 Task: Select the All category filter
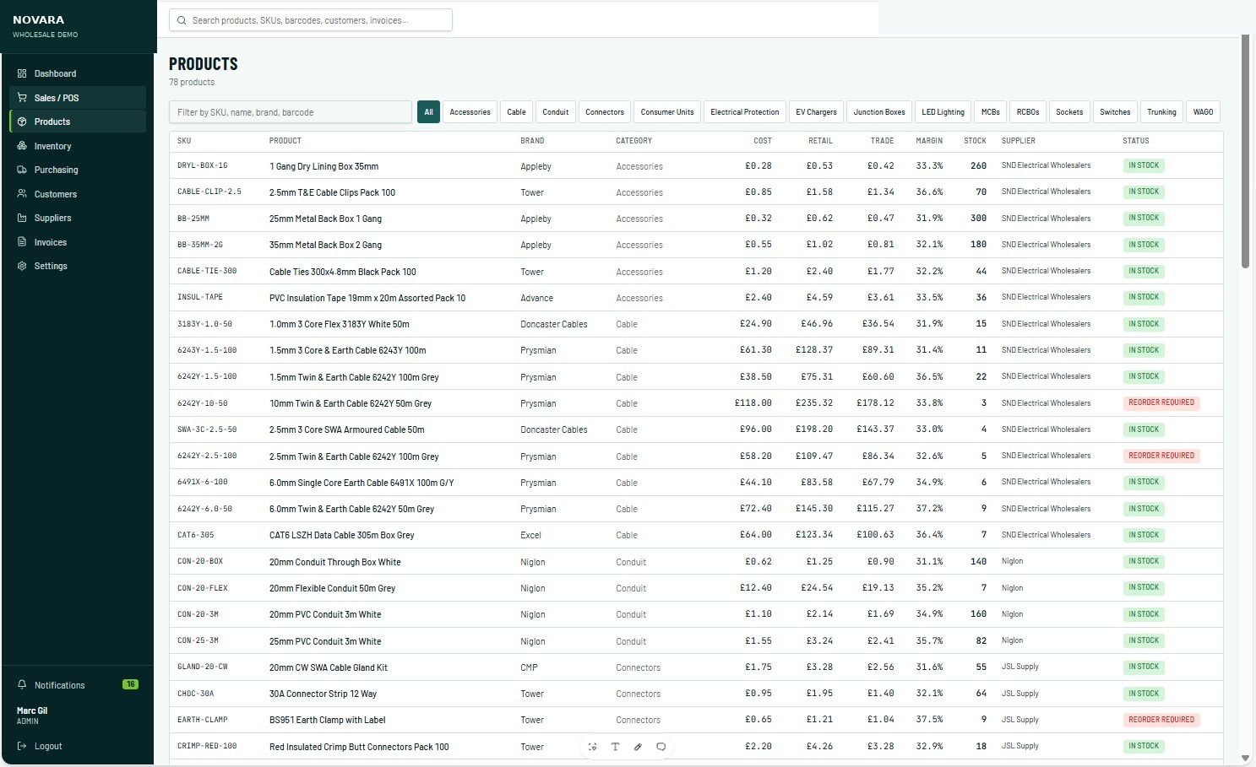428,112
